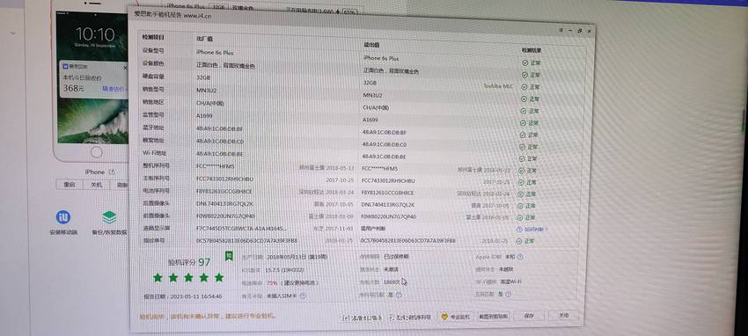Expand the chevron in the left sidebar
Image resolution: width=748 pixels, height=336 pixels.
11,33
